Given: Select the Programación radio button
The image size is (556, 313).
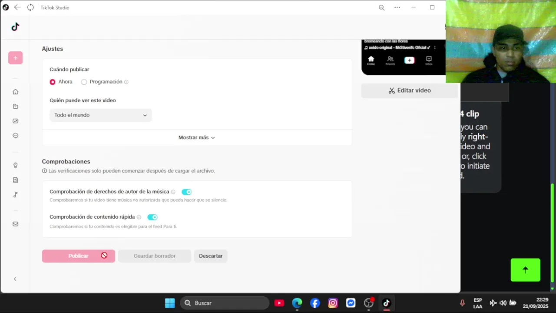Looking at the screenshot, I should (x=84, y=82).
